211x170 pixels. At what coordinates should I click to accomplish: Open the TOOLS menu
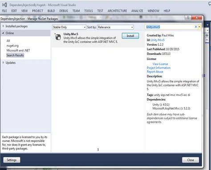[89, 11]
